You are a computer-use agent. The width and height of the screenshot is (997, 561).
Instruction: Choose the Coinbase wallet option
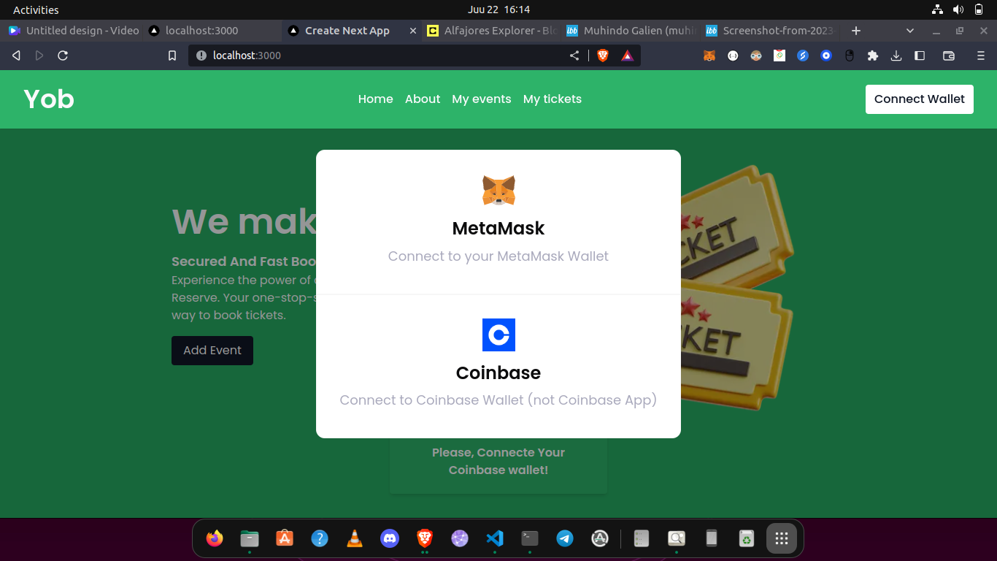coord(498,366)
